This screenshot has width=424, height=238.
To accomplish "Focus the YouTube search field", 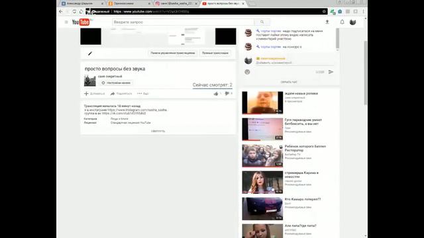I will coord(183,22).
